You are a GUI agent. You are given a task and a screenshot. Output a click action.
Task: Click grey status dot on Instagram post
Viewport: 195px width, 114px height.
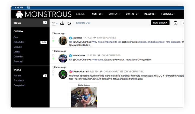(53, 75)
